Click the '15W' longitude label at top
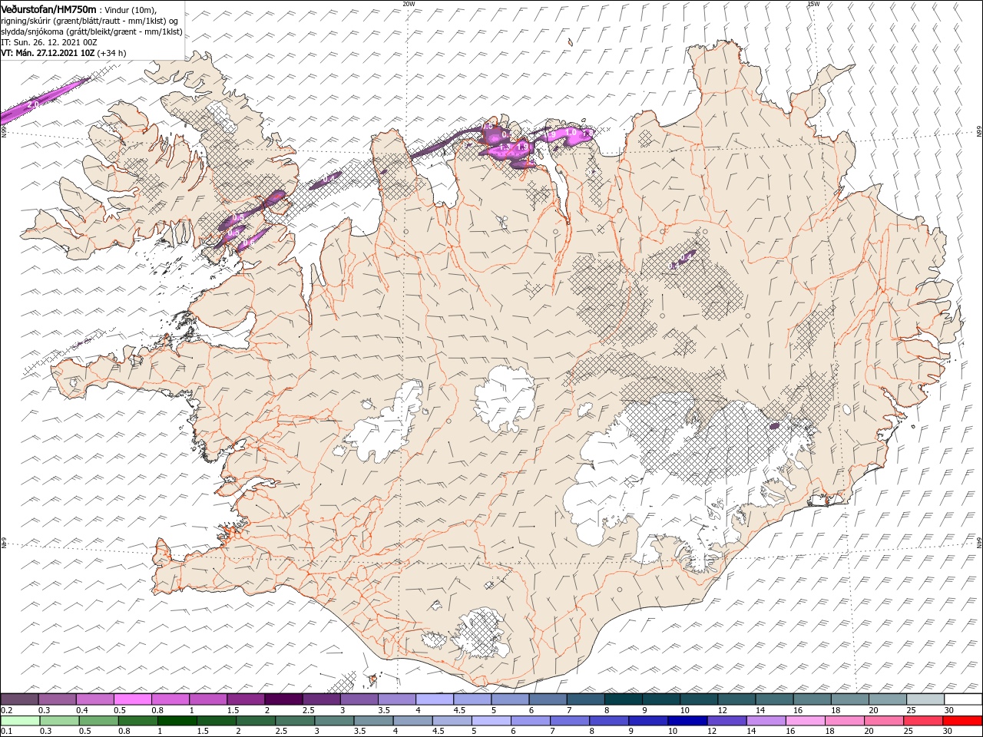The height and width of the screenshot is (737, 983). [x=813, y=4]
